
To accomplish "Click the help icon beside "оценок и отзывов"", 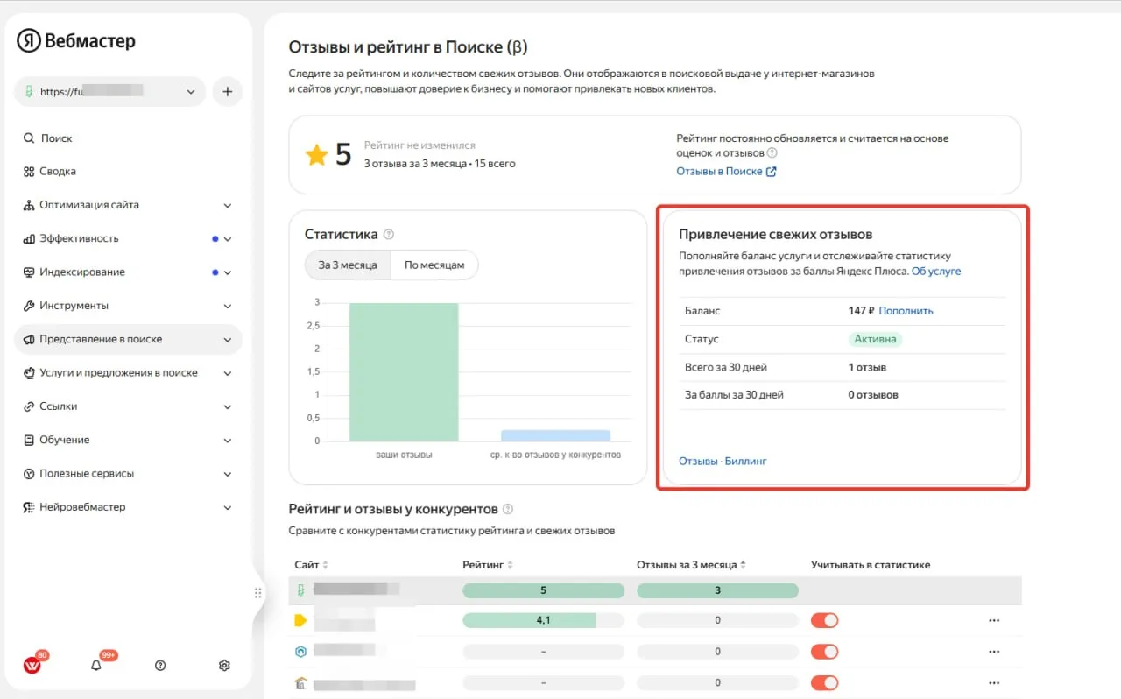I will tap(772, 152).
